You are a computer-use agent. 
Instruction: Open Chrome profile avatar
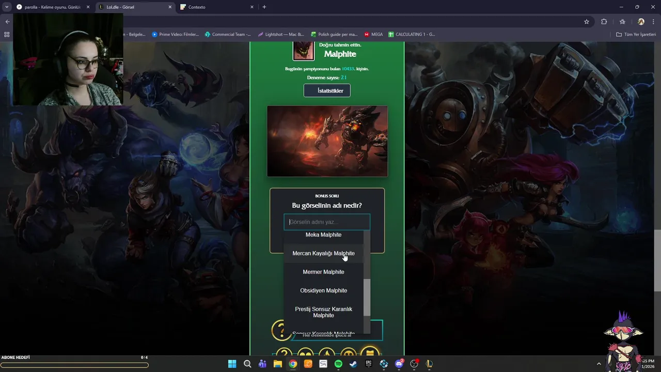(x=641, y=22)
